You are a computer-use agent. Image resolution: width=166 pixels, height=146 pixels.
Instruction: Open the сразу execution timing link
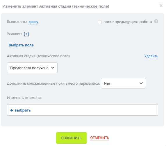tap(33, 22)
